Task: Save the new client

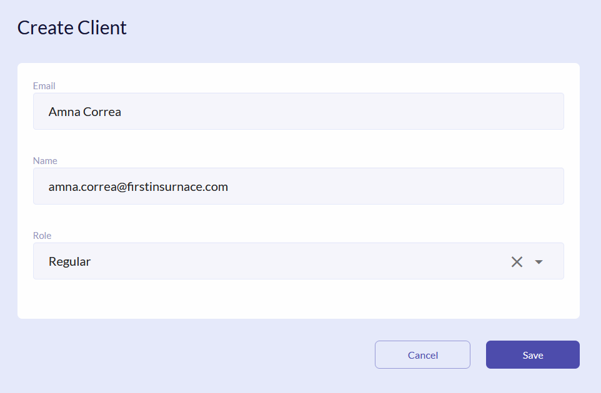Action: coord(532,354)
